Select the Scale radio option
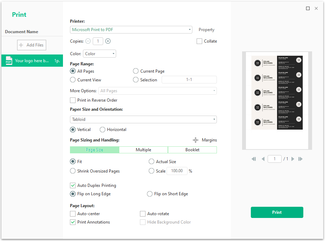Screen dimensions: 325x241 pos(151,171)
